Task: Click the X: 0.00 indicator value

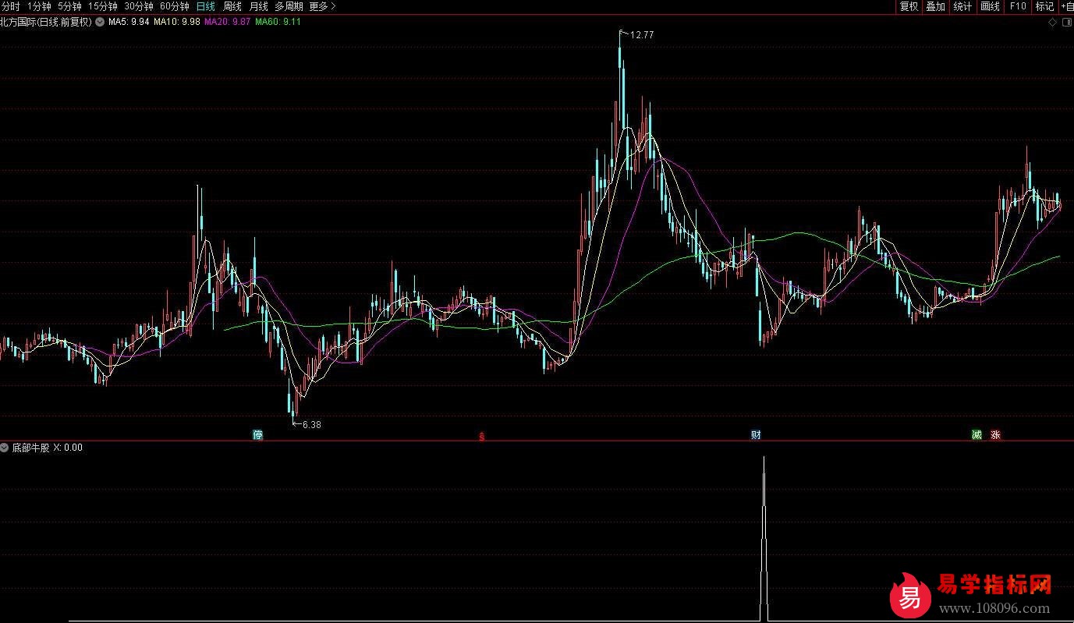Action: (x=68, y=448)
